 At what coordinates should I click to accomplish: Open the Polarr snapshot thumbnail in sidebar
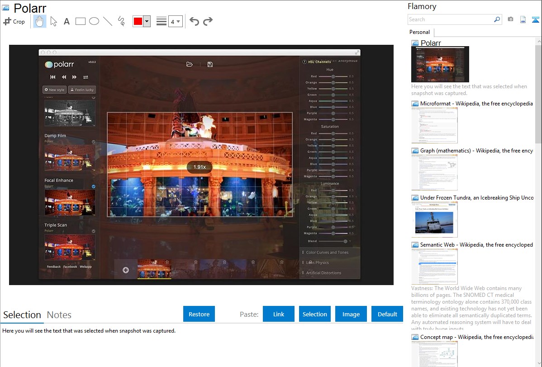(440, 64)
